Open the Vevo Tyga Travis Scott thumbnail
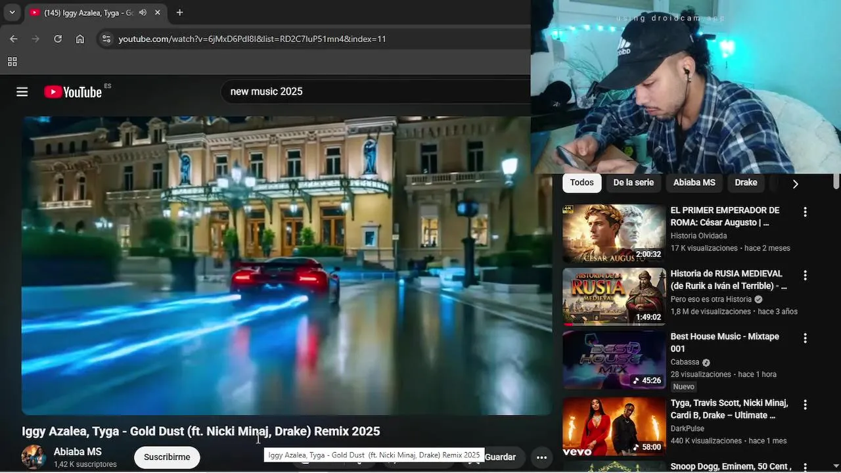Viewport: 841px width, 473px height. pos(614,426)
